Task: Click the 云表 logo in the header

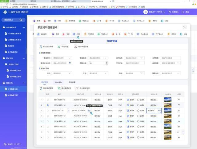Action: point(5,12)
